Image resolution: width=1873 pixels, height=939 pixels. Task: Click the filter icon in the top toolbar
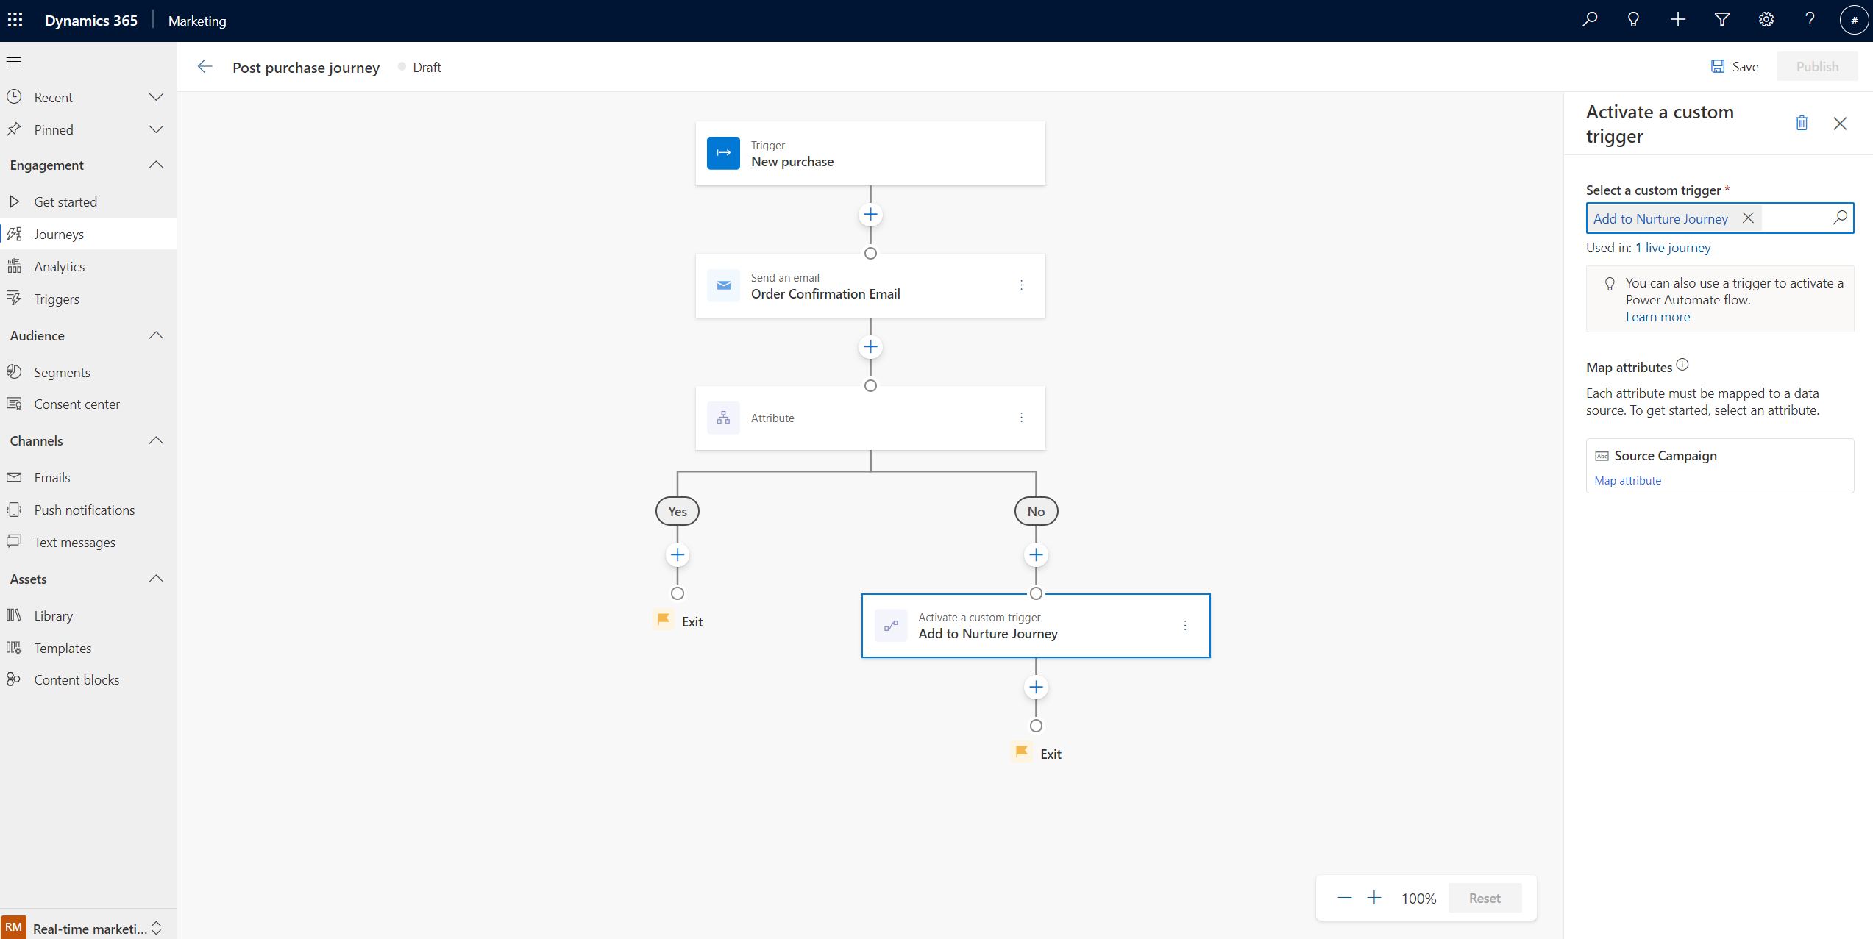(x=1721, y=19)
